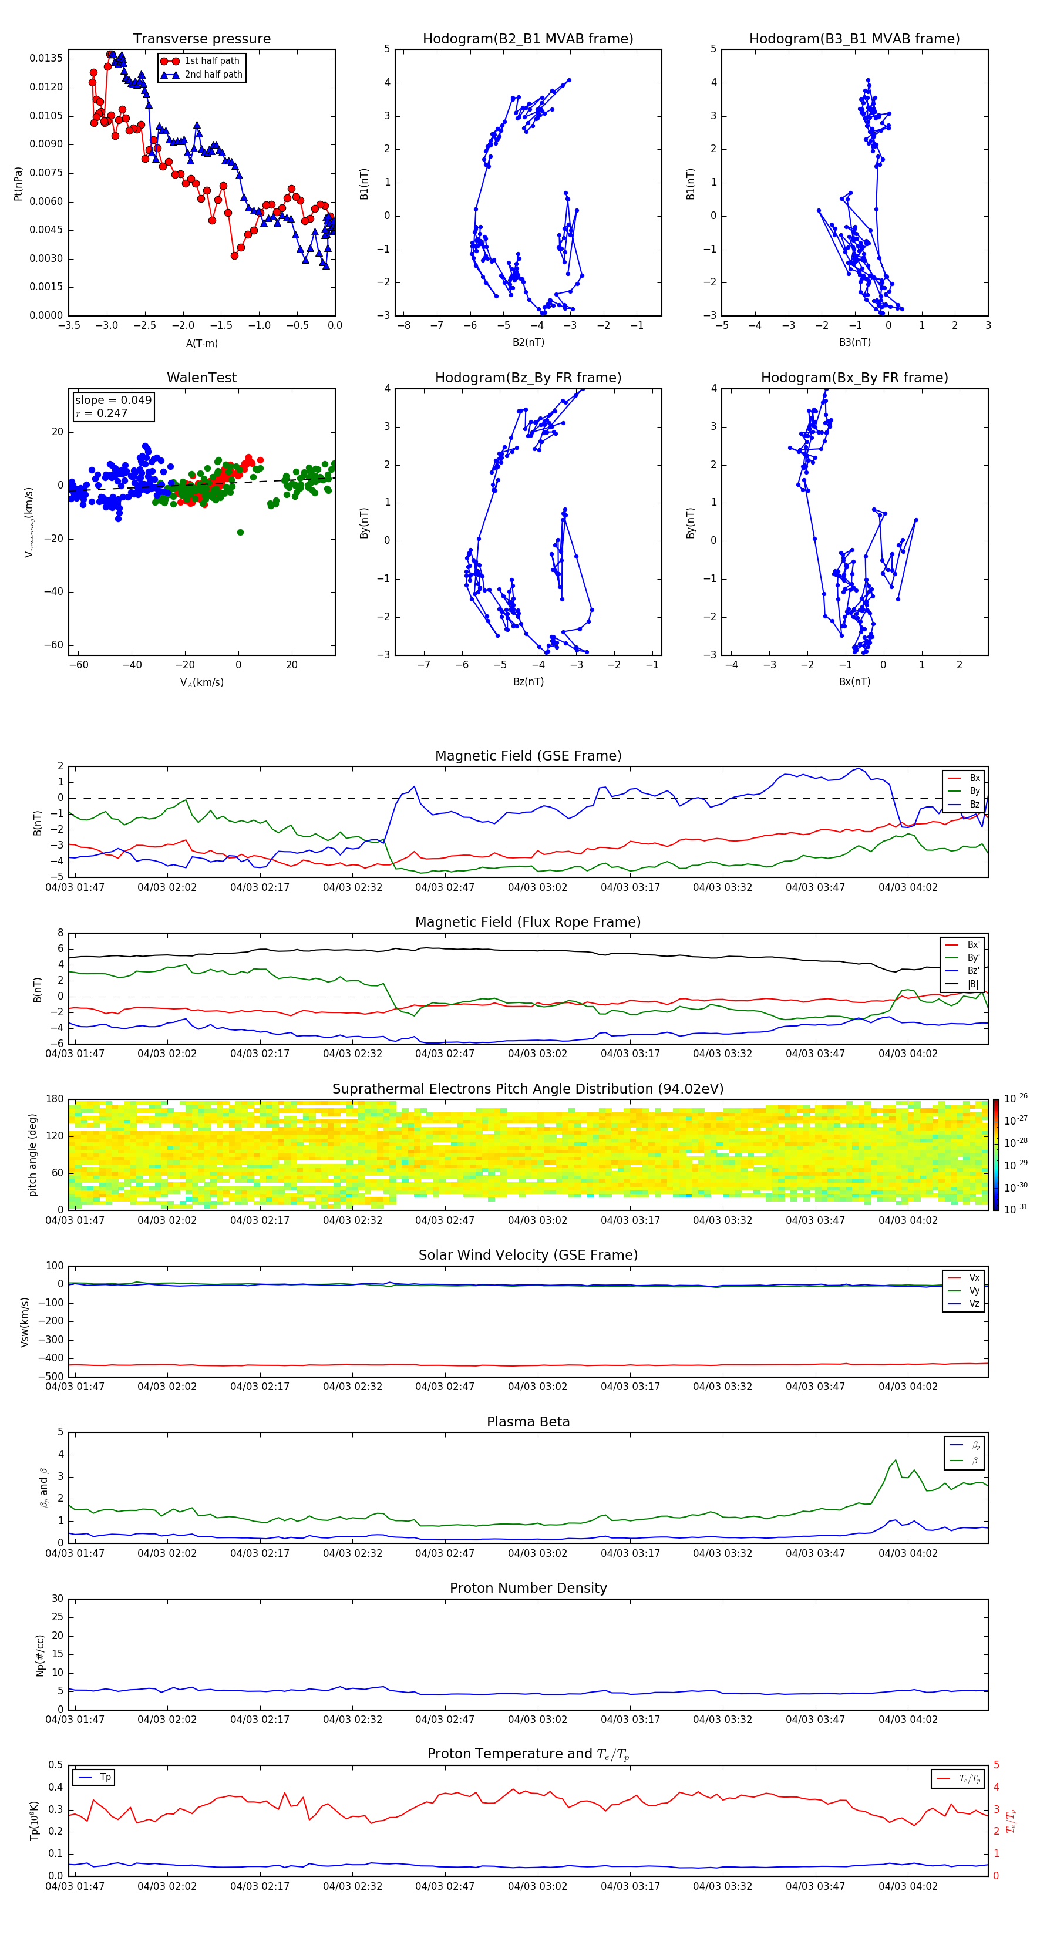Select the 'βp' legend entry in Plasma Beta

click(965, 1445)
